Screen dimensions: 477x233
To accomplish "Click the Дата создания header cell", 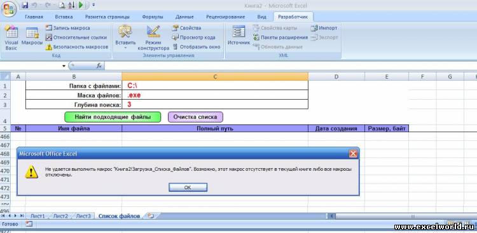I will (336, 128).
